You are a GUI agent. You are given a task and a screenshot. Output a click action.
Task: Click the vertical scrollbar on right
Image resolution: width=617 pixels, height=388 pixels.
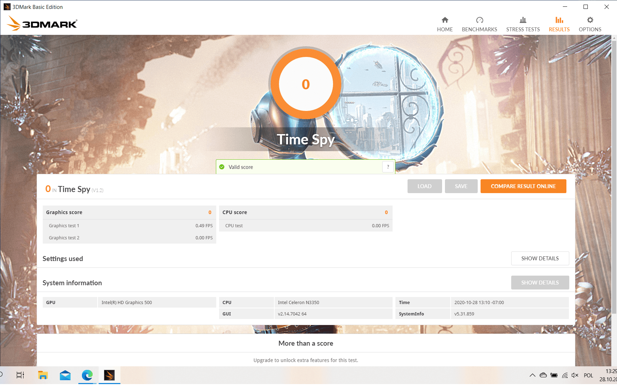pyautogui.click(x=614, y=178)
